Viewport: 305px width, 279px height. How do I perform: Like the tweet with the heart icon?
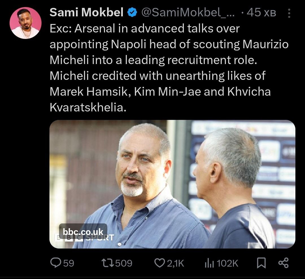[x=160, y=263]
